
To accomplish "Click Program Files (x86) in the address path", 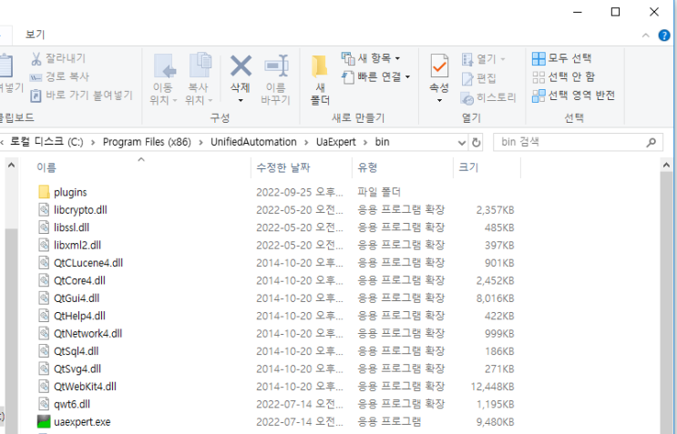I will tap(147, 142).
